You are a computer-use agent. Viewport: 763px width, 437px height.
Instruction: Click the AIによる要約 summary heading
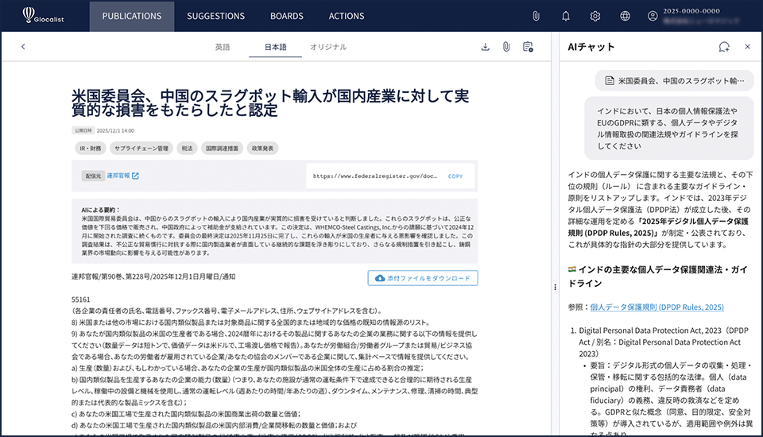coord(100,210)
